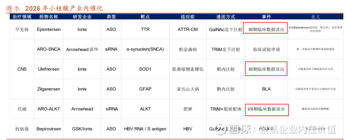Screen dimensions: 346x140
Task: Click the "肌萎缩侧索硬化" indication cell
Action: click(187, 69)
